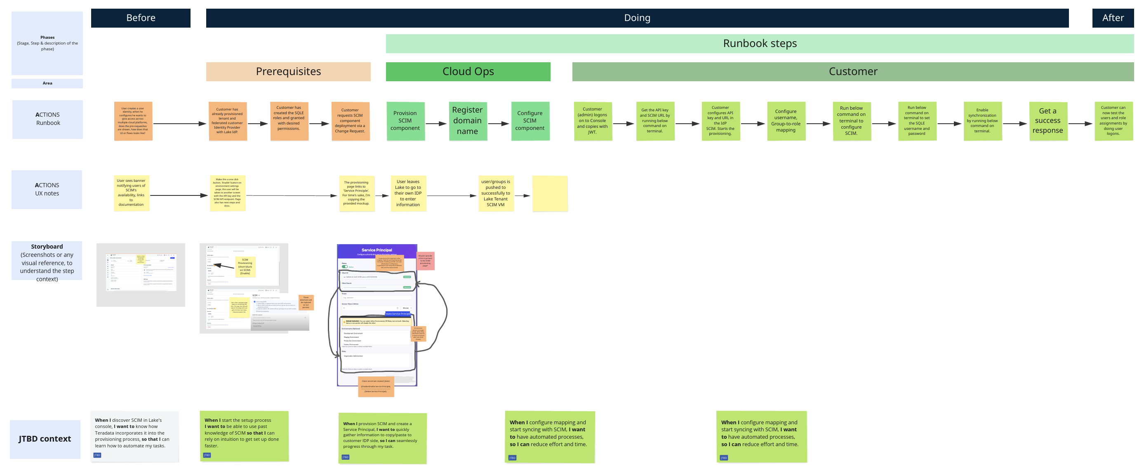Select the 'Run below command to configure SCIM' sticky
1144x475 pixels.
[852, 121]
